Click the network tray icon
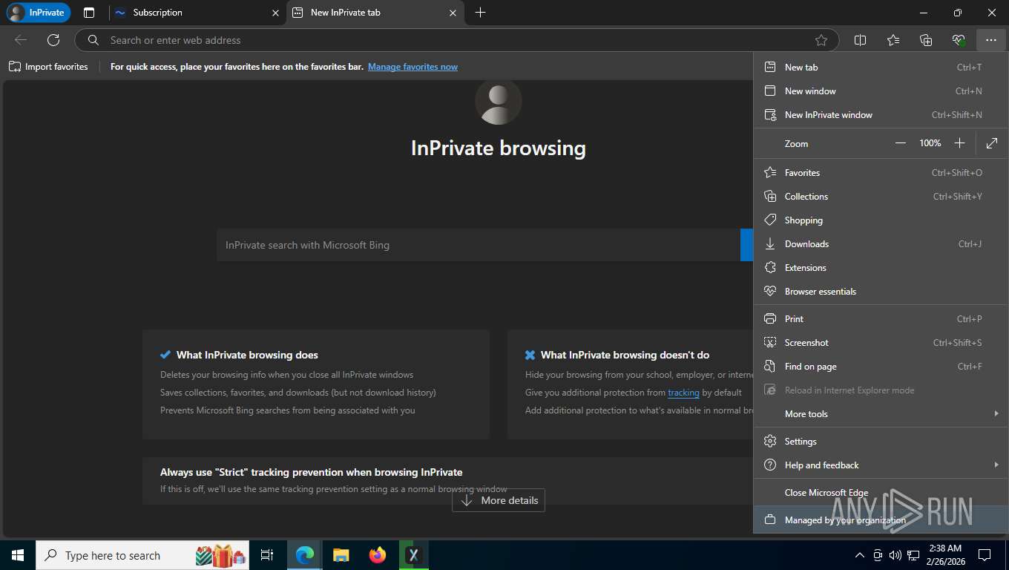Image resolution: width=1009 pixels, height=570 pixels. tap(913, 555)
